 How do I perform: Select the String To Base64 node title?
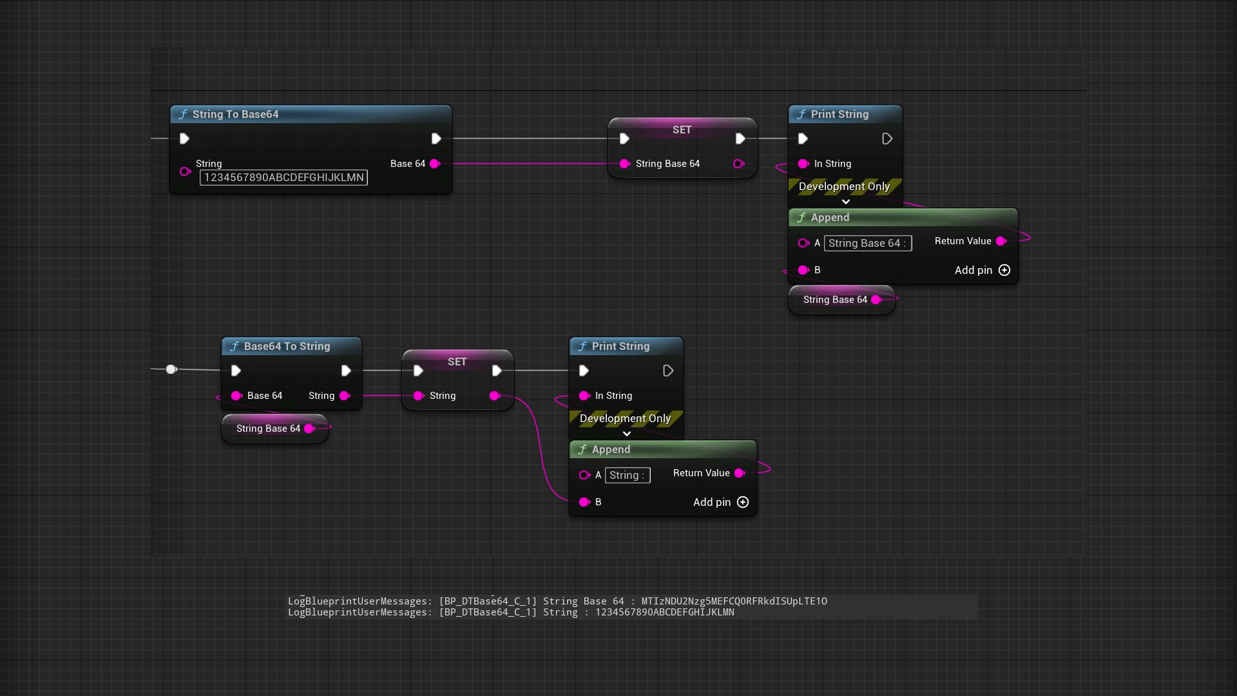point(235,114)
